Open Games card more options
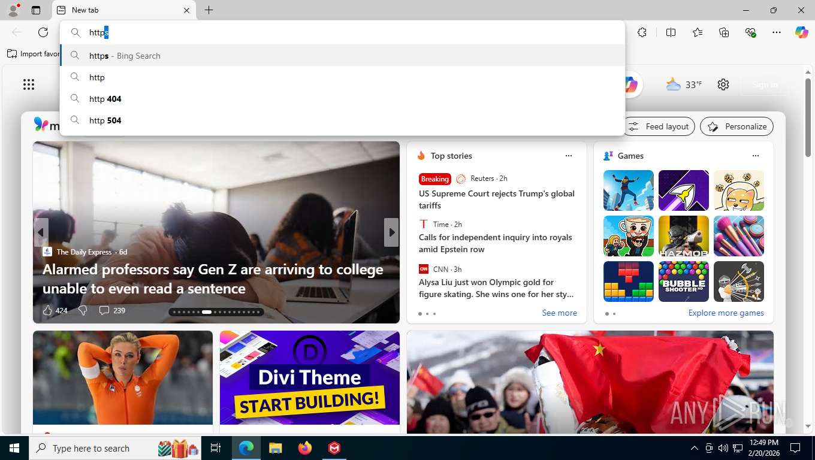 [756, 156]
